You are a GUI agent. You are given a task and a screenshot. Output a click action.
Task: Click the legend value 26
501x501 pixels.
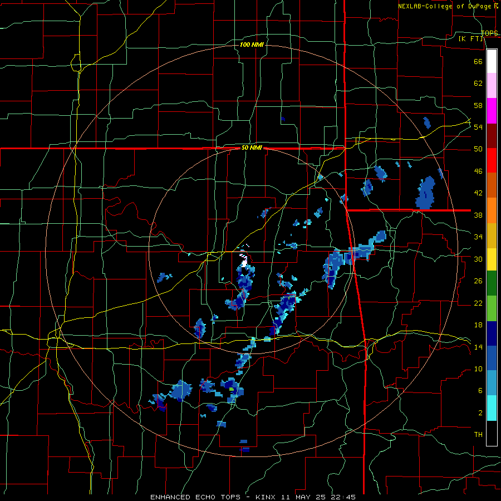[478, 281]
